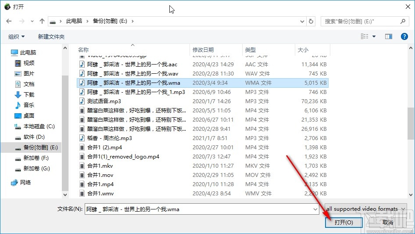Select 本地磁盘 (C:) drive
This screenshot has width=415, height=234.
[x=34, y=126]
